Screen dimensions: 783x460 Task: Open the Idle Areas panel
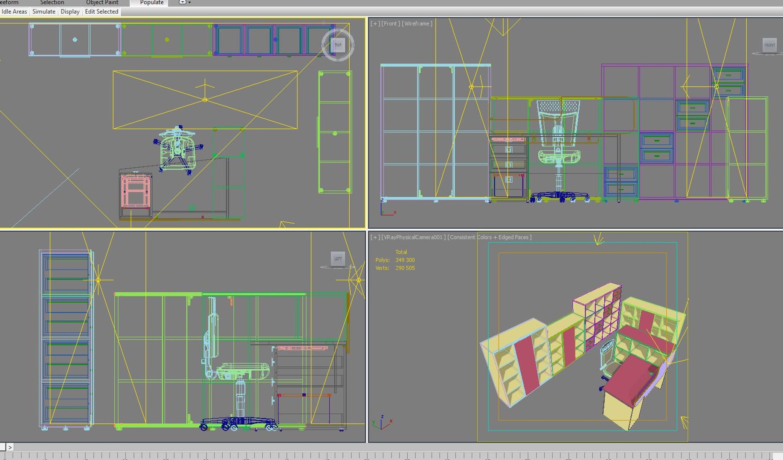(x=14, y=11)
